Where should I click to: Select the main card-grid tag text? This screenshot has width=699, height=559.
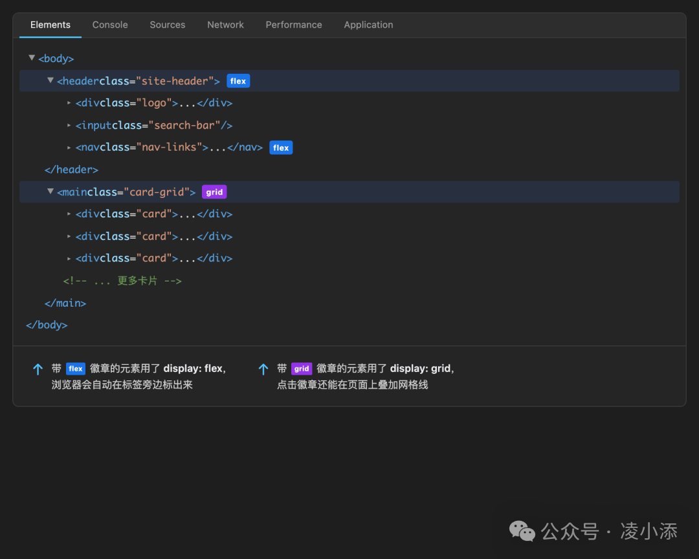tap(126, 192)
